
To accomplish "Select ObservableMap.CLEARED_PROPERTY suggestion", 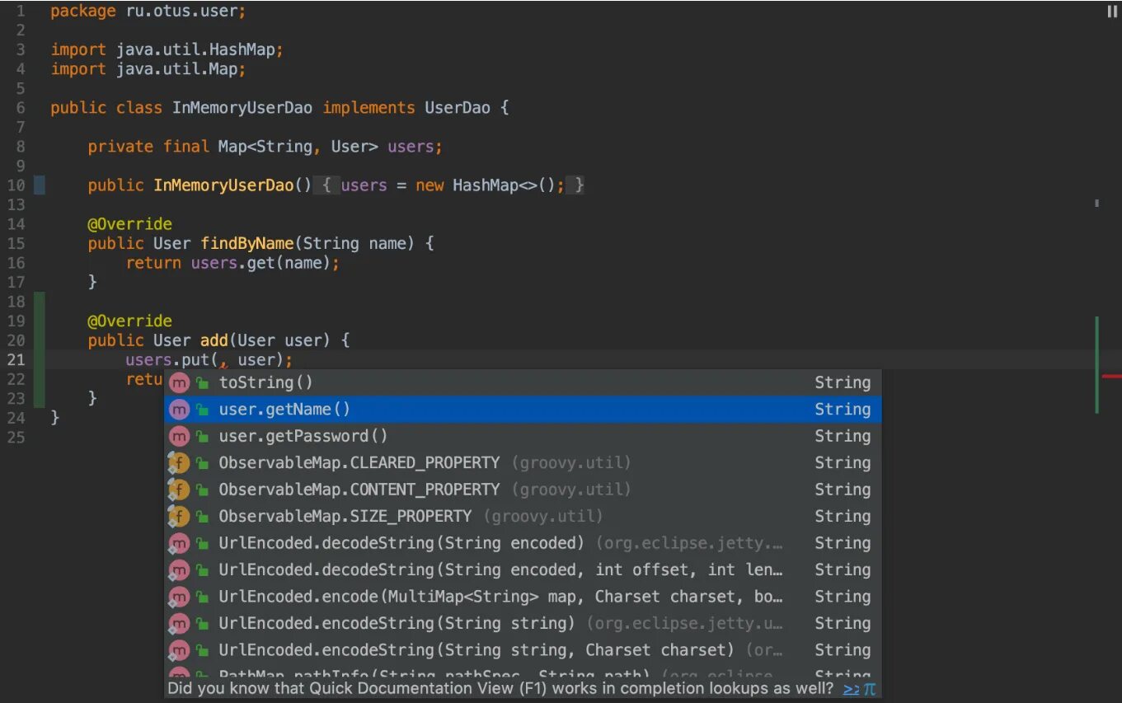I will click(523, 463).
